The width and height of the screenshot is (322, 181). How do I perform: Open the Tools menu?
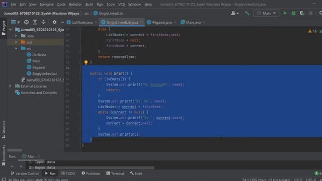[x=111, y=5]
